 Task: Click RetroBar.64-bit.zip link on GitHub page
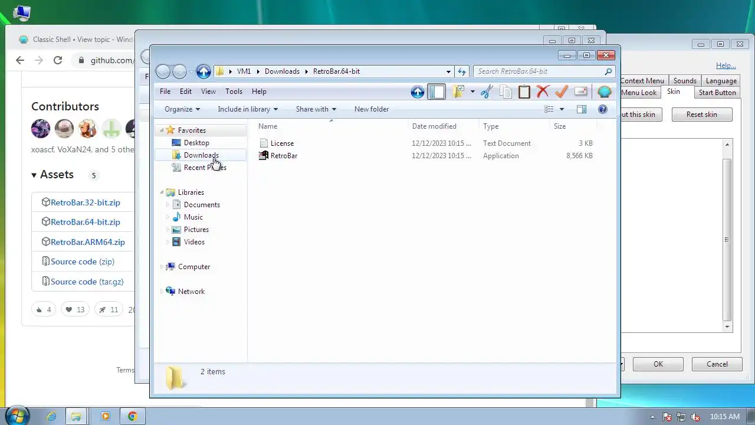click(85, 222)
